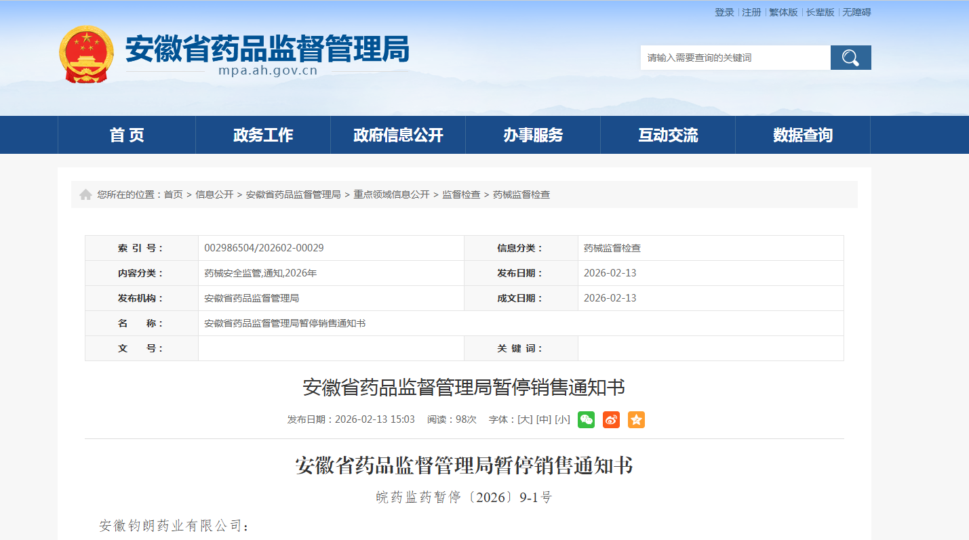The height and width of the screenshot is (540, 969).
Task: Open 互动交流 navigation item
Action: (668, 135)
